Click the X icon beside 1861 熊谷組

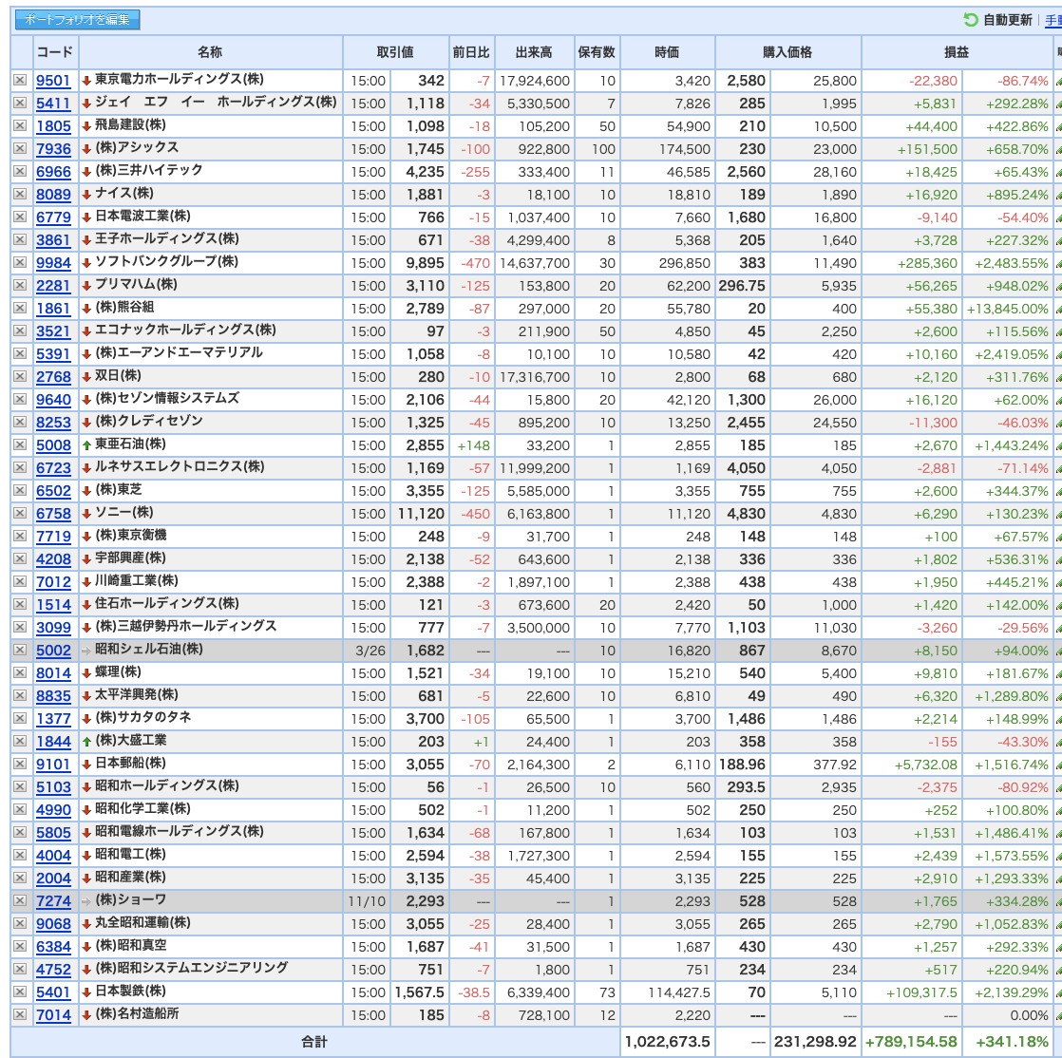[x=20, y=309]
